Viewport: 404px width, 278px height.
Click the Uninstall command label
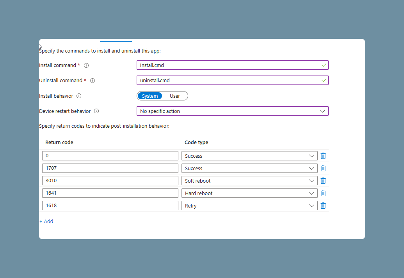[61, 81]
